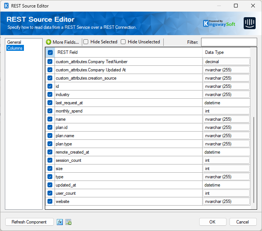
Task: Enable the Hide Unselected checkbox
Action: (x=123, y=42)
